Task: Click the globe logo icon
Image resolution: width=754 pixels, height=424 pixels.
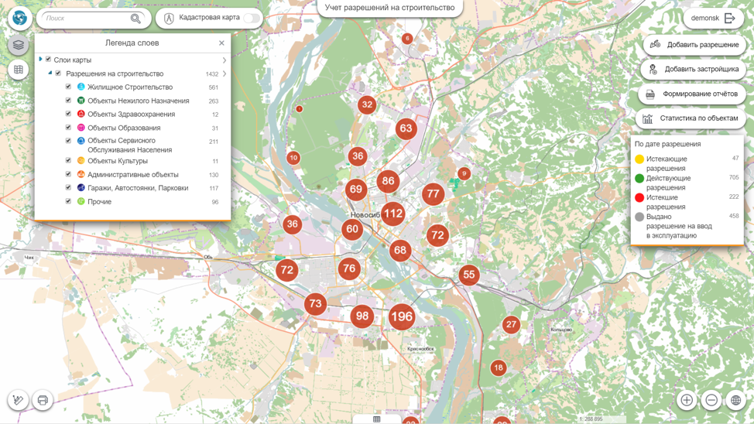Action: pyautogui.click(x=19, y=18)
